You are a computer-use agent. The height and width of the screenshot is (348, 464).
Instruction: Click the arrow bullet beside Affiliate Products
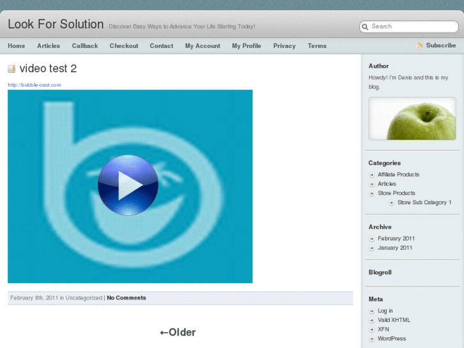pyautogui.click(x=371, y=175)
